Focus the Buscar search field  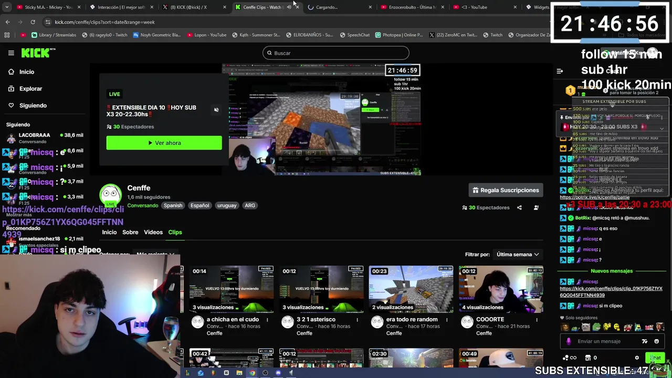[336, 53]
